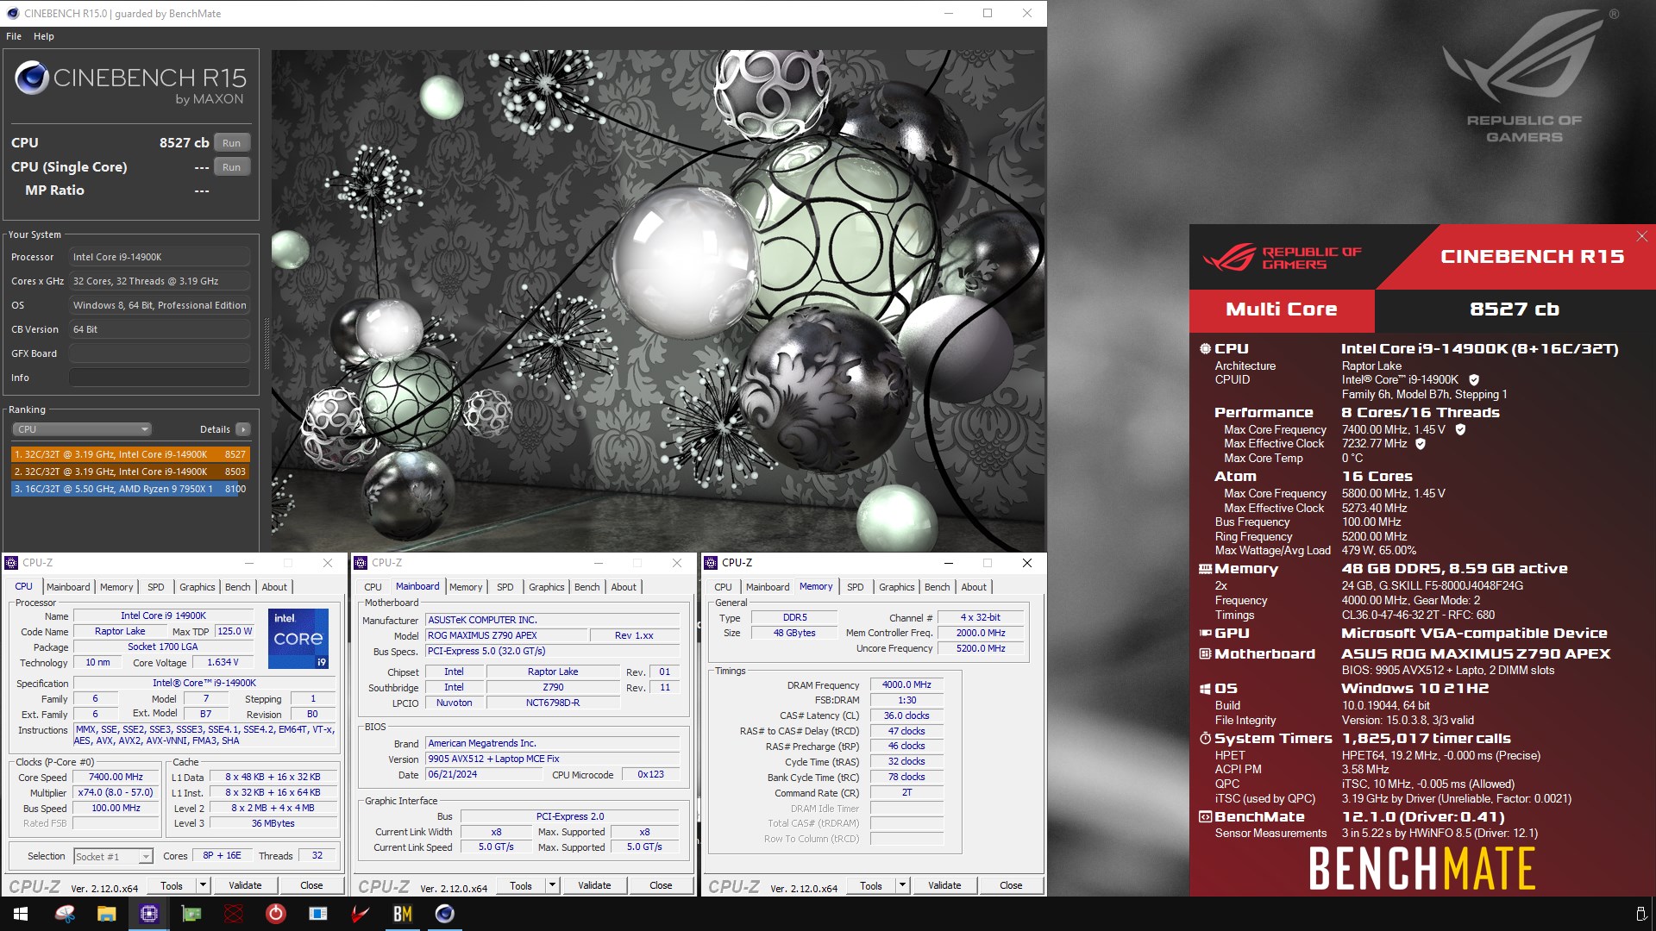
Task: Click the Cinebench title bar app icon
Action: [12, 13]
